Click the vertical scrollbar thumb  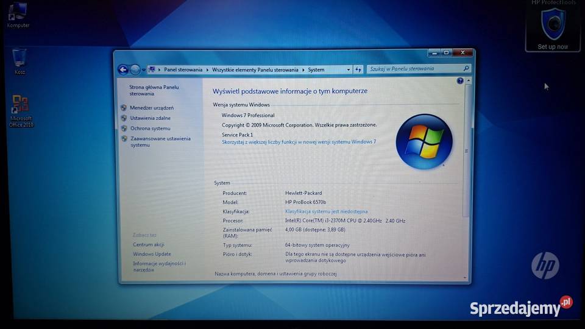(466, 150)
